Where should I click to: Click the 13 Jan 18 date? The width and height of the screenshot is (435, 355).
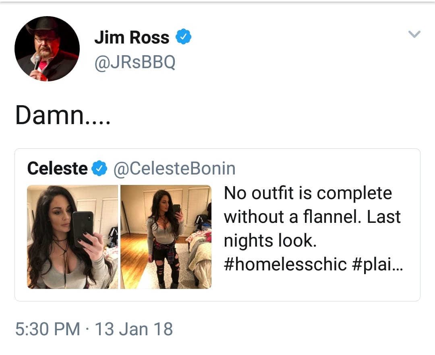click(134, 329)
